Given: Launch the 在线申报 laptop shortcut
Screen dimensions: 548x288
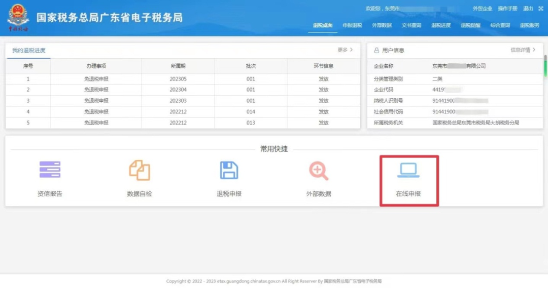Looking at the screenshot, I should click(x=408, y=179).
